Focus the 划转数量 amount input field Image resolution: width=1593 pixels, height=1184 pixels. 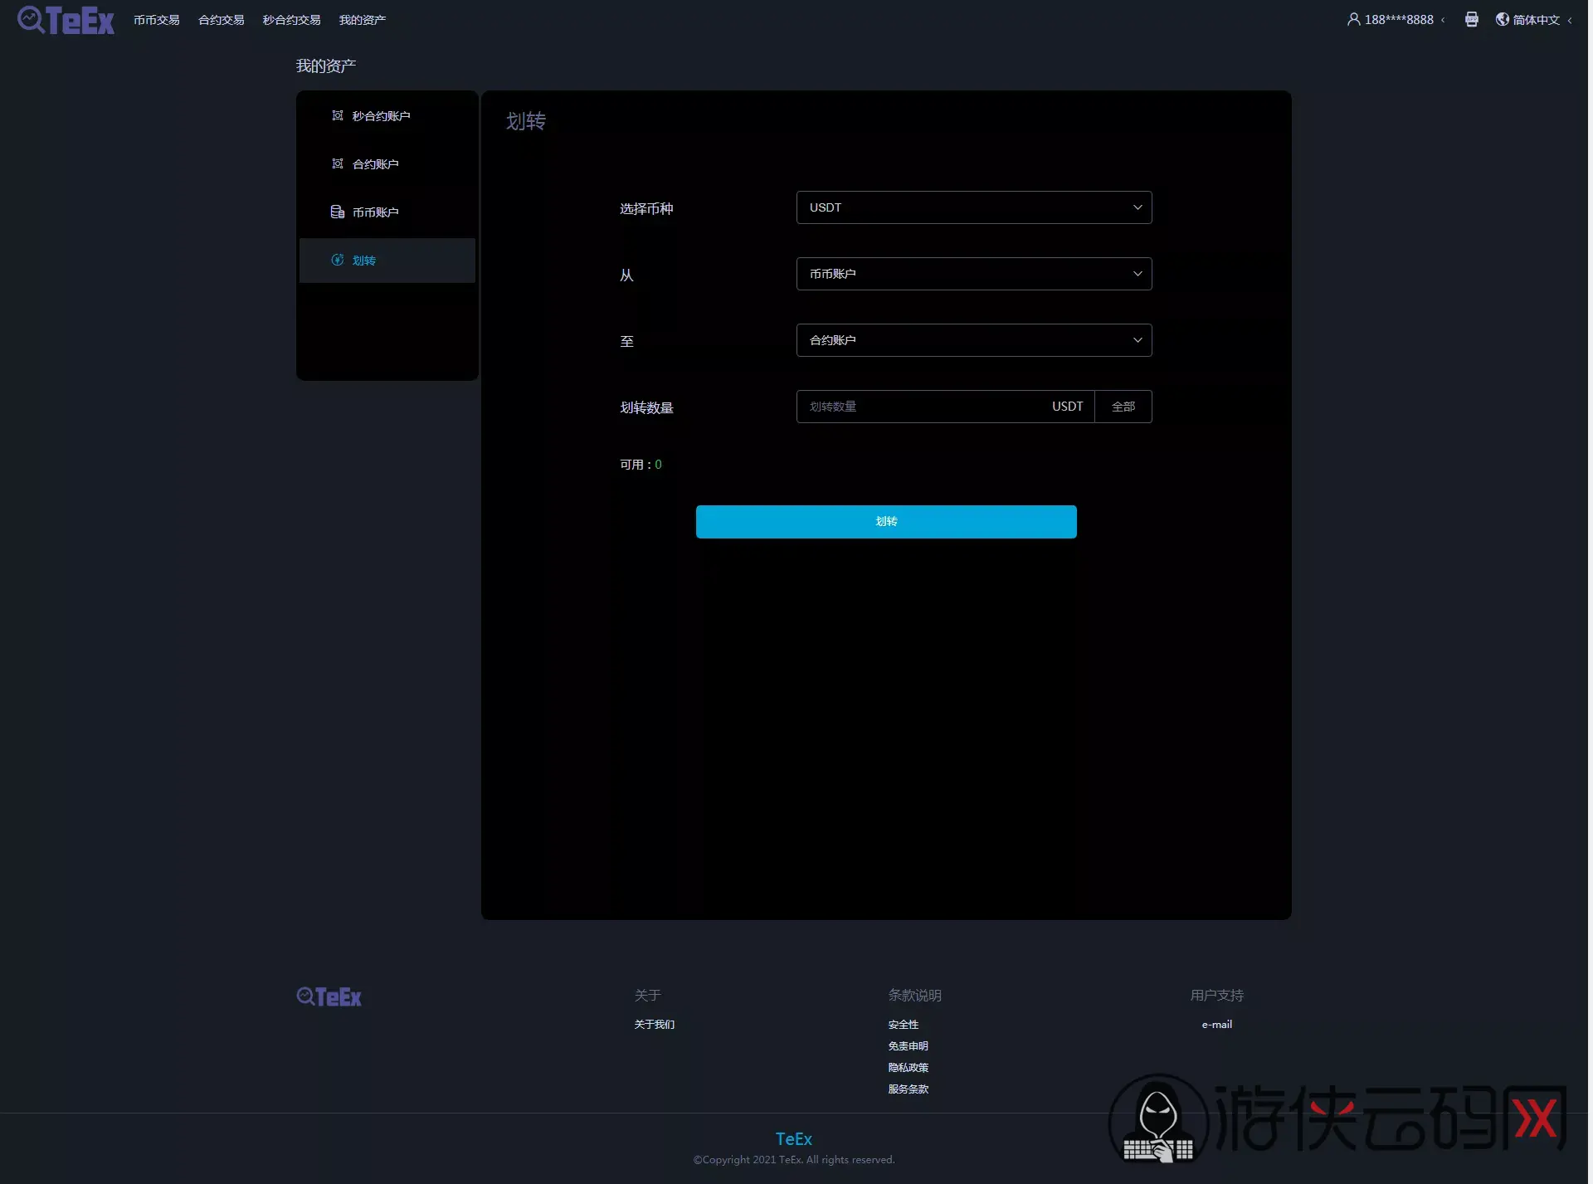921,407
